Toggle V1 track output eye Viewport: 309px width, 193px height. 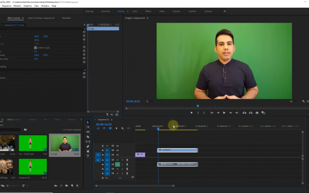click(x=117, y=155)
